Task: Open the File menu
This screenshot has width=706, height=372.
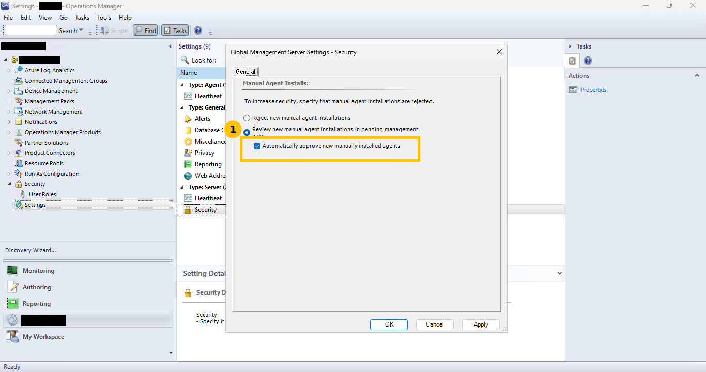Action: (8, 18)
